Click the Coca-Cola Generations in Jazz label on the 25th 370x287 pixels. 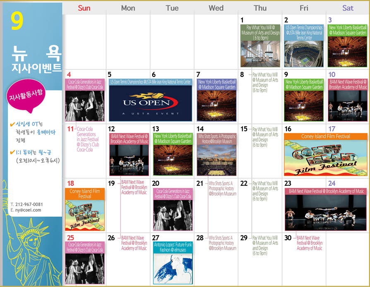pos(85,247)
